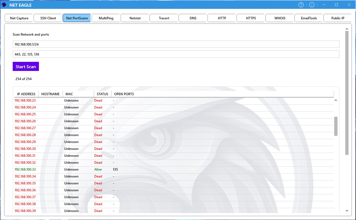Select IP address 192.168.100.37
The width and height of the screenshot is (356, 220).
pos(25,197)
